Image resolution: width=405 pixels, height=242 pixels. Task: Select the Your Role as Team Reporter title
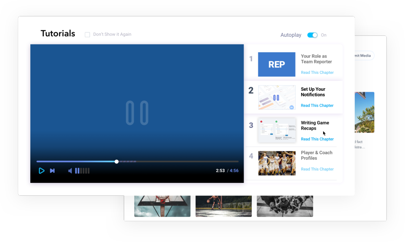coord(316,59)
